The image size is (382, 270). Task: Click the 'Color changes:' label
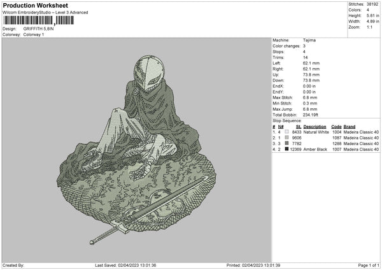click(286, 46)
